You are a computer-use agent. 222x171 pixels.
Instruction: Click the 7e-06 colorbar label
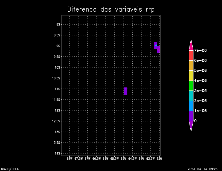(200, 50)
